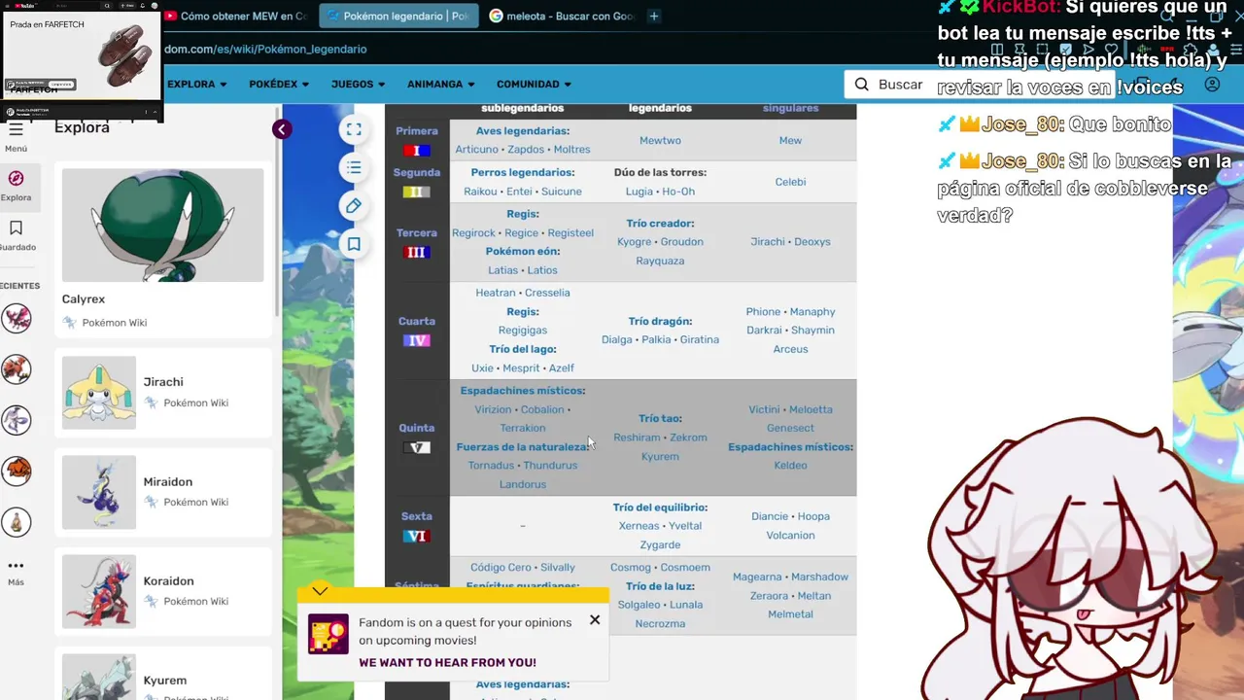Click the search magnifier icon
1244x700 pixels.
pos(861,85)
